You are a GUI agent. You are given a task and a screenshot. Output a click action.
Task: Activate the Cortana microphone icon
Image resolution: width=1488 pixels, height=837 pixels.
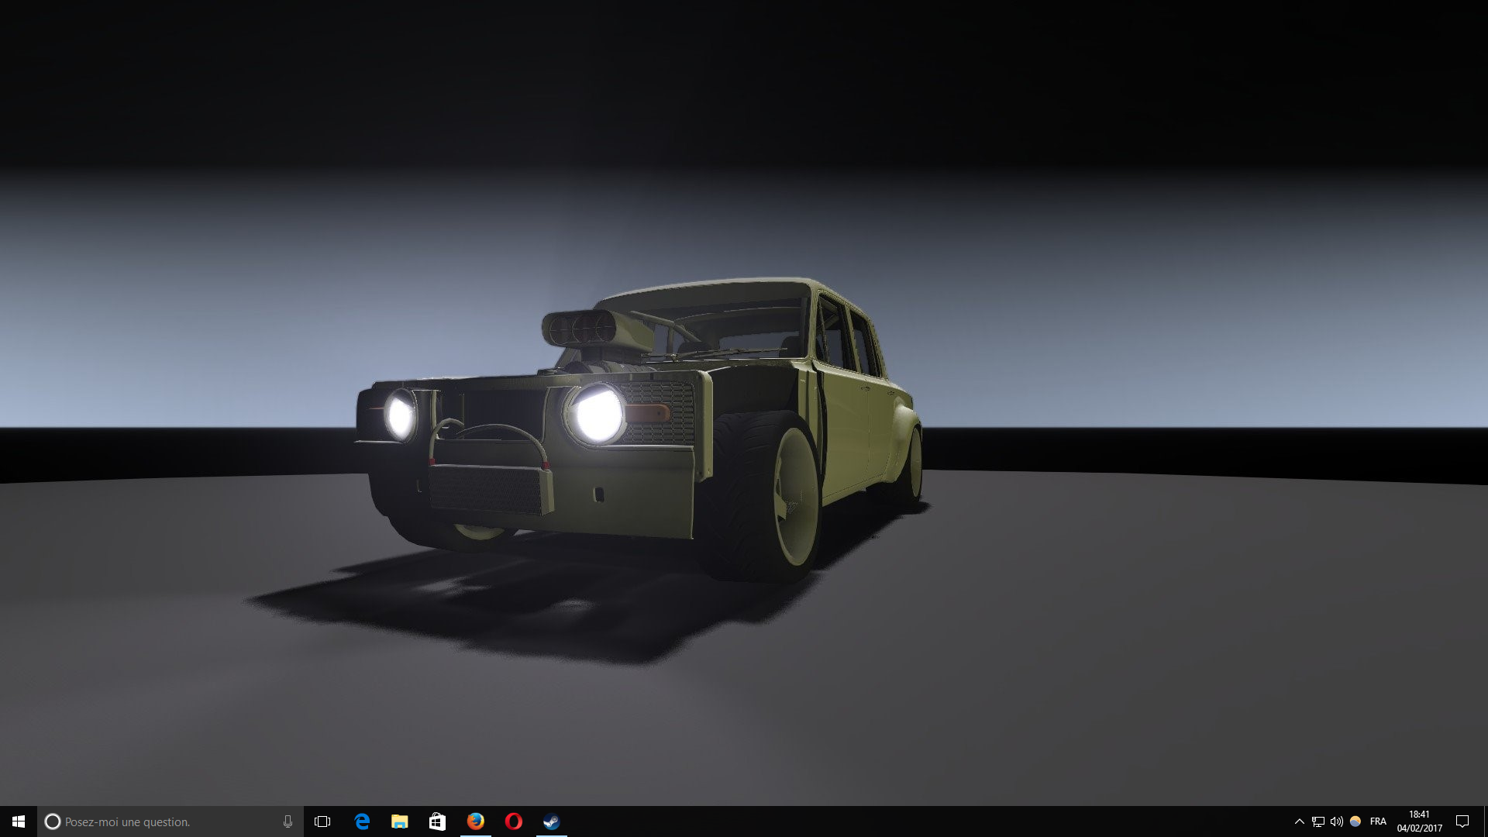tap(288, 821)
